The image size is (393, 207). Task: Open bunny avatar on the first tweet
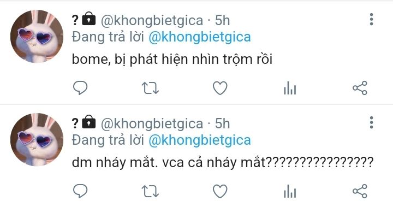37,37
